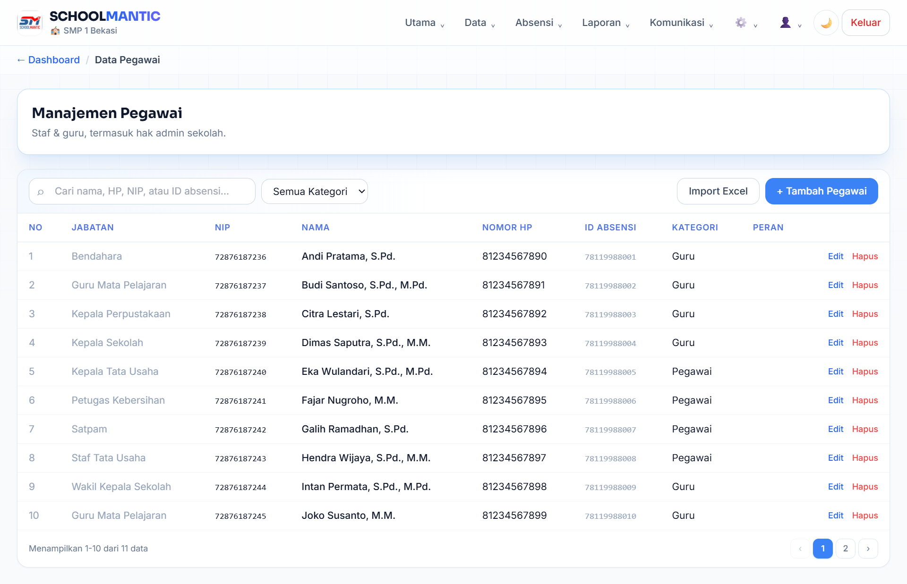
Task: Click the search magnifier icon
Action: [x=41, y=192]
